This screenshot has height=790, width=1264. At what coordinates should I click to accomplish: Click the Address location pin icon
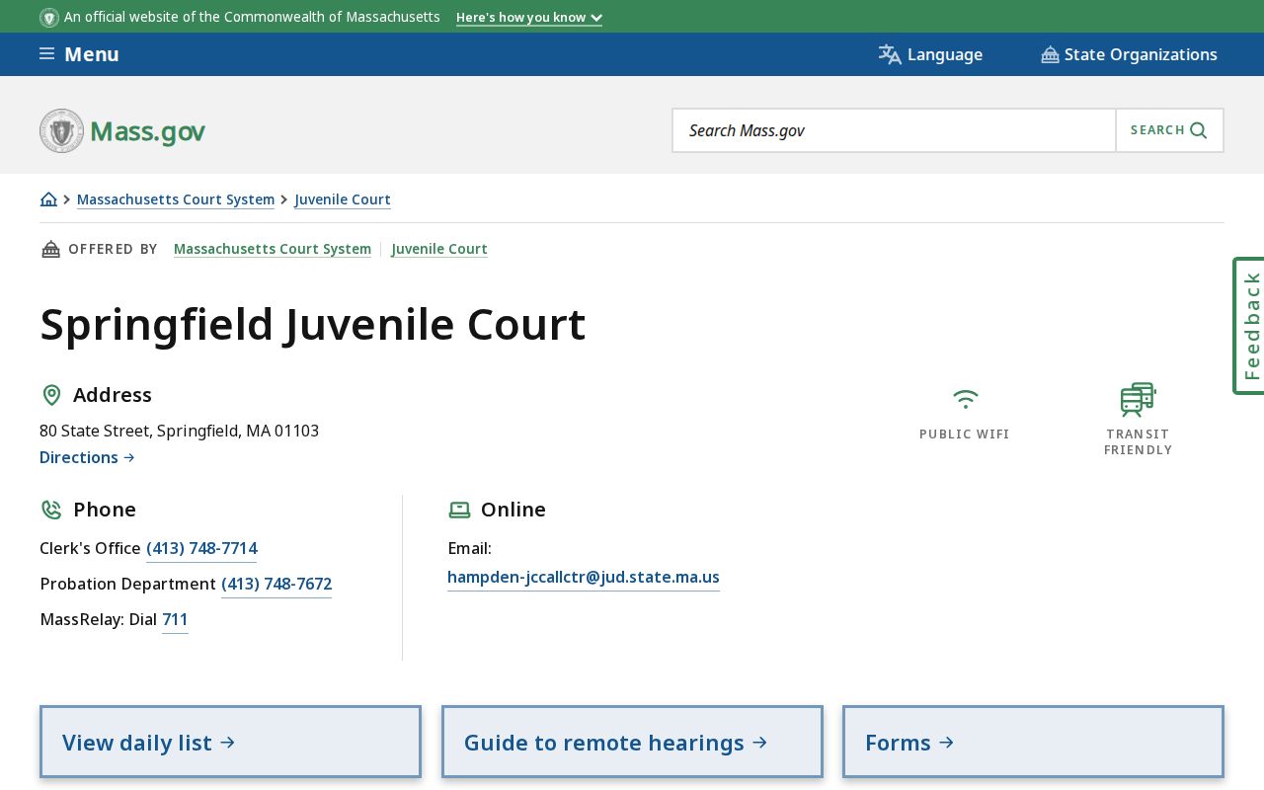[x=52, y=395]
